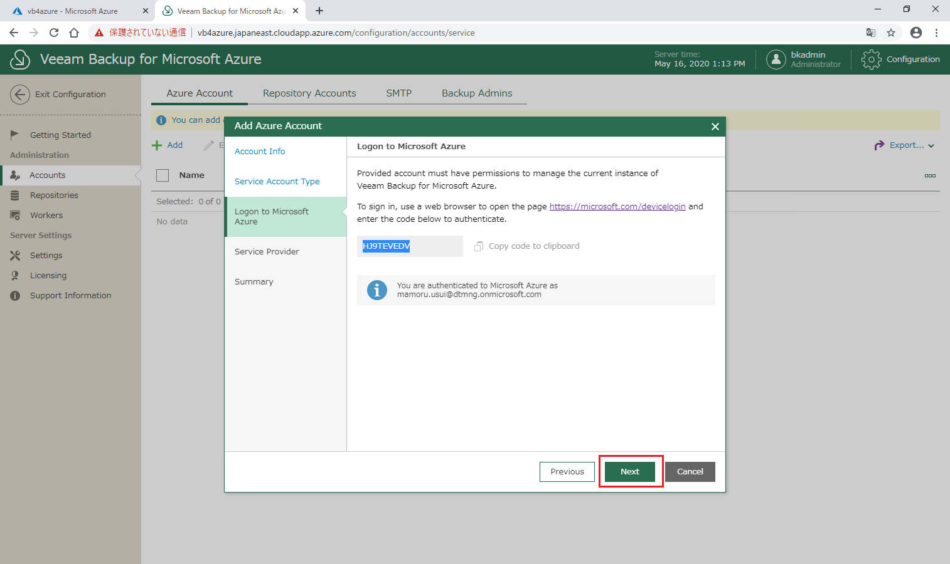Open Getting Started in the sidebar
950x564 pixels.
(60, 135)
